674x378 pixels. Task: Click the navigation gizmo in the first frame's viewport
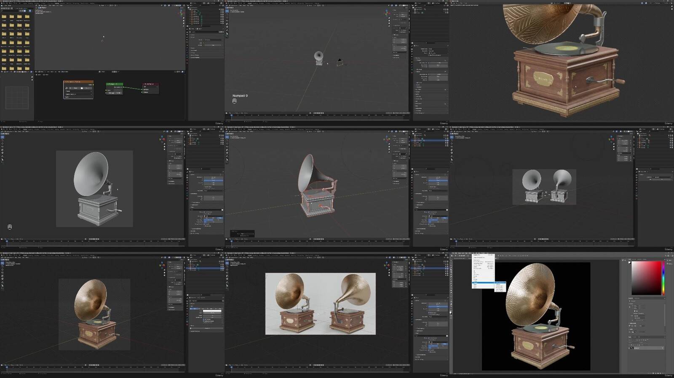182,13
